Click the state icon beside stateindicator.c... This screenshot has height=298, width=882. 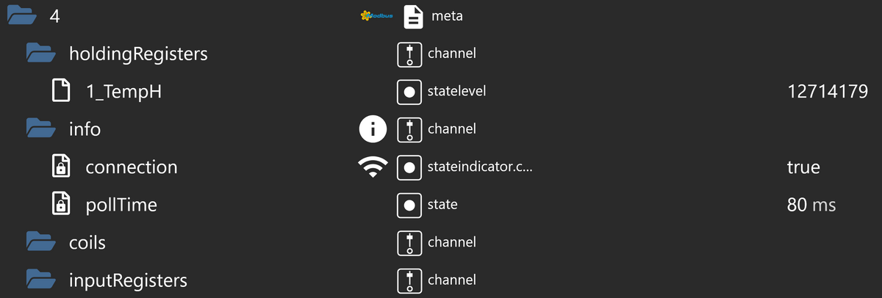[x=408, y=167]
